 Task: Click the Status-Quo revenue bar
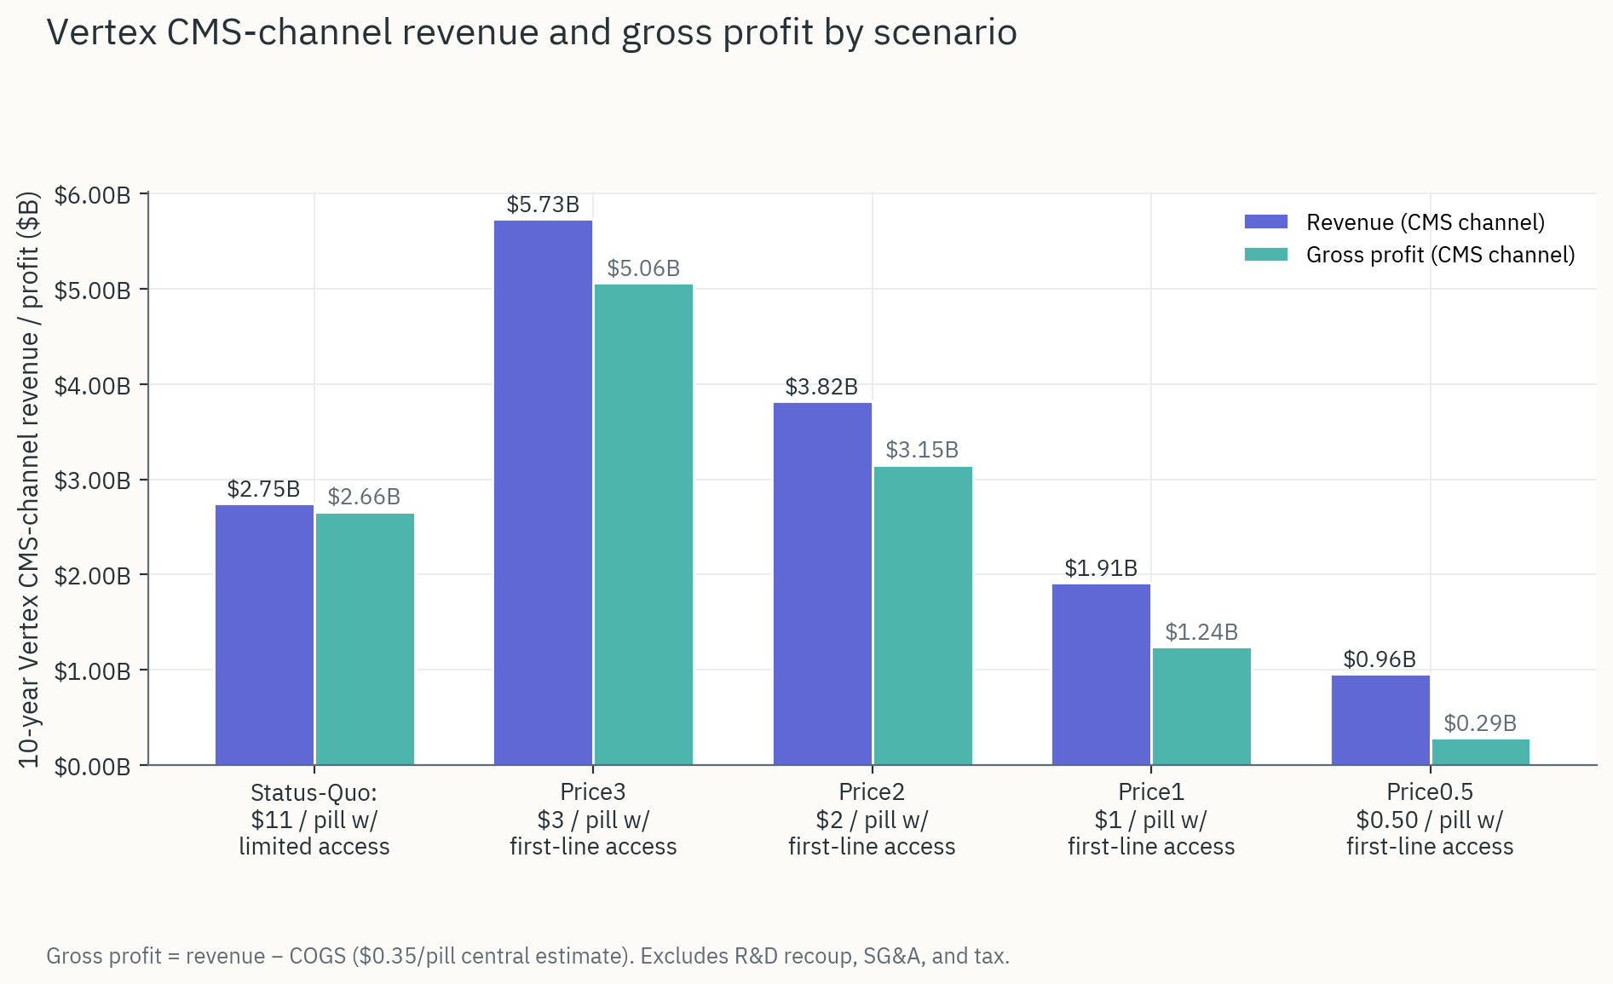(x=264, y=636)
